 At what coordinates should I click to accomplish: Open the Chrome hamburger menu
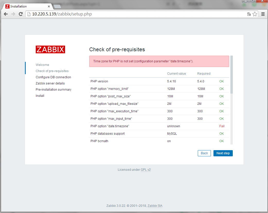263,14
